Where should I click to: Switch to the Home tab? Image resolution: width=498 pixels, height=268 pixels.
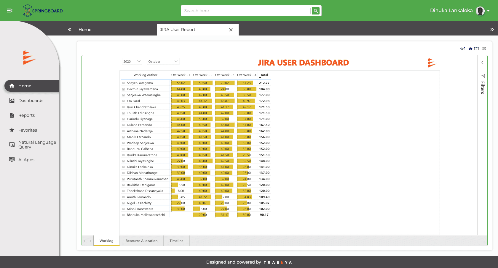pos(85,30)
